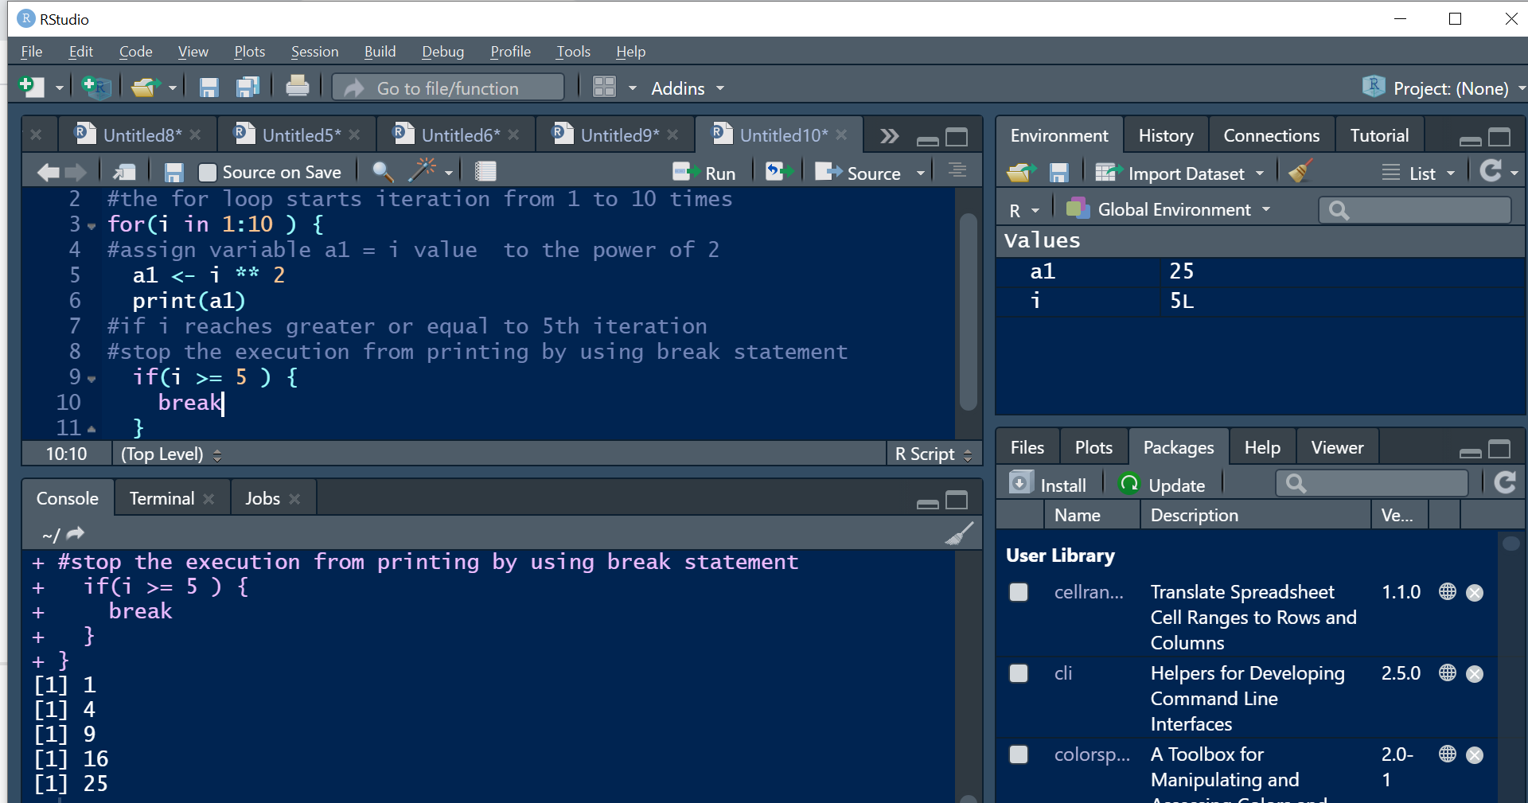
Task: Click the New File icon in main toolbar
Action: tap(32, 87)
